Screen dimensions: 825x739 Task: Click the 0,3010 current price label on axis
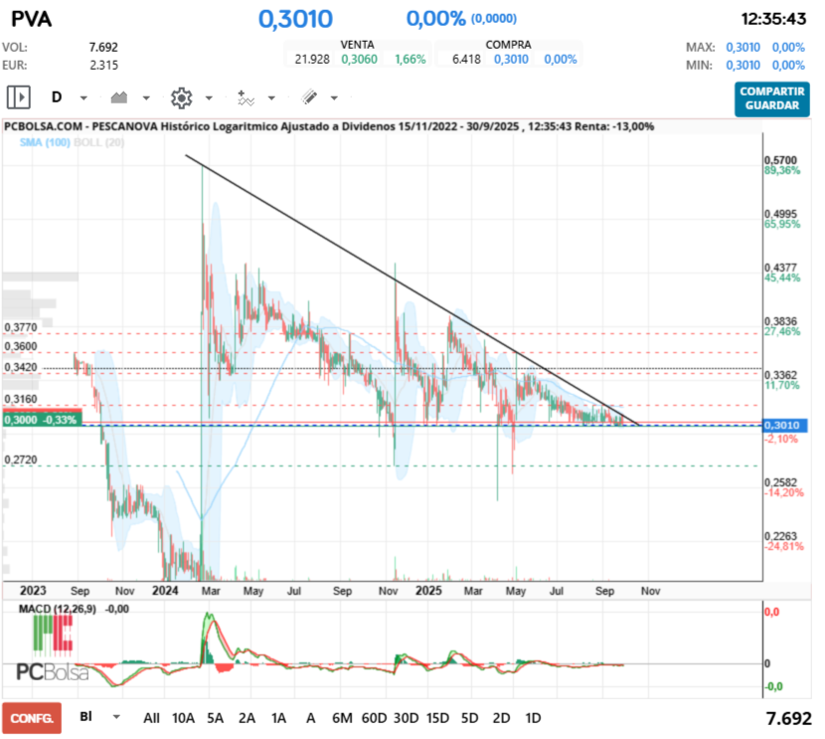point(784,426)
